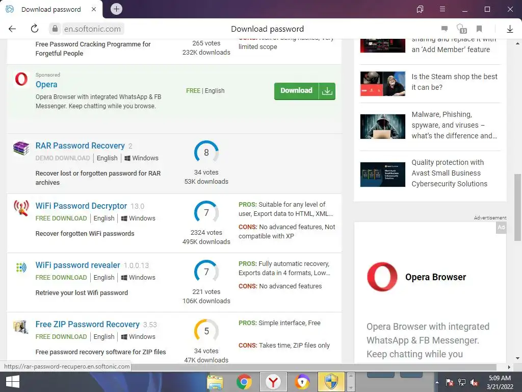The width and height of the screenshot is (522, 392).
Task: Click the padlock site security icon
Action: click(55, 29)
